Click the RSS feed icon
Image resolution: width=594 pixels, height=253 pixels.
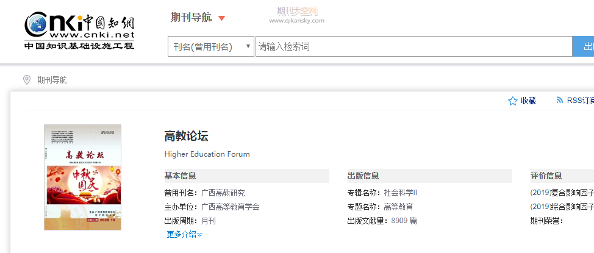(559, 101)
